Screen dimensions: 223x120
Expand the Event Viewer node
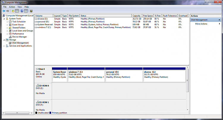[7, 25]
